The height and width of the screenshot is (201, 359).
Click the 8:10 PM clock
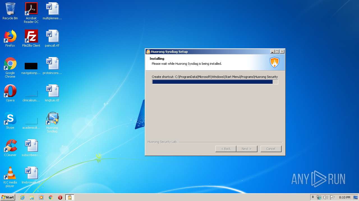coord(344,197)
